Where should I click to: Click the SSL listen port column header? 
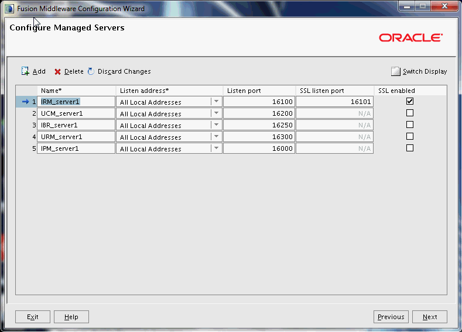pyautogui.click(x=335, y=91)
